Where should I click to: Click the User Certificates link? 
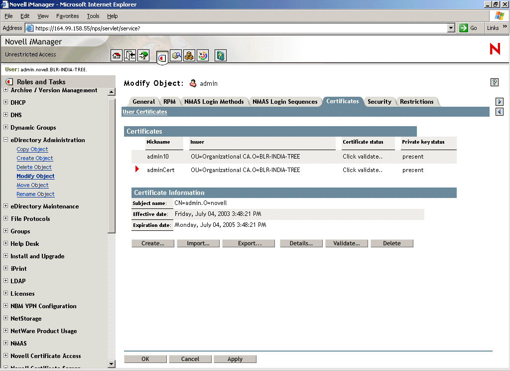tap(145, 112)
